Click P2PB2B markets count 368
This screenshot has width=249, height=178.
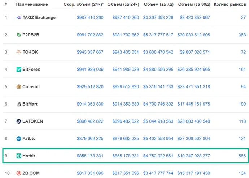(x=242, y=35)
